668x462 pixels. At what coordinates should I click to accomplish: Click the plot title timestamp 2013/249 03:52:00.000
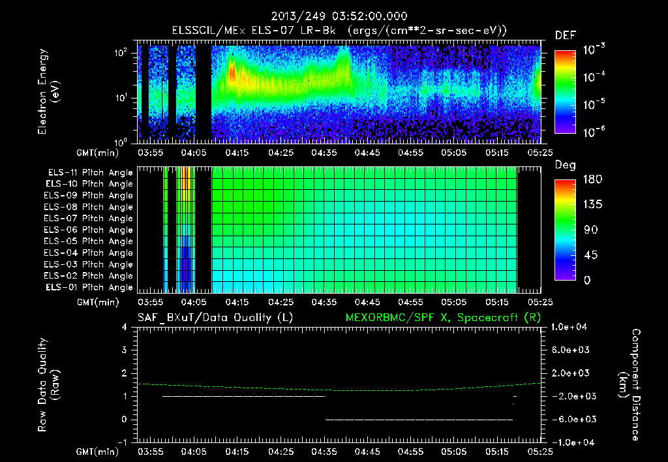[x=339, y=16]
